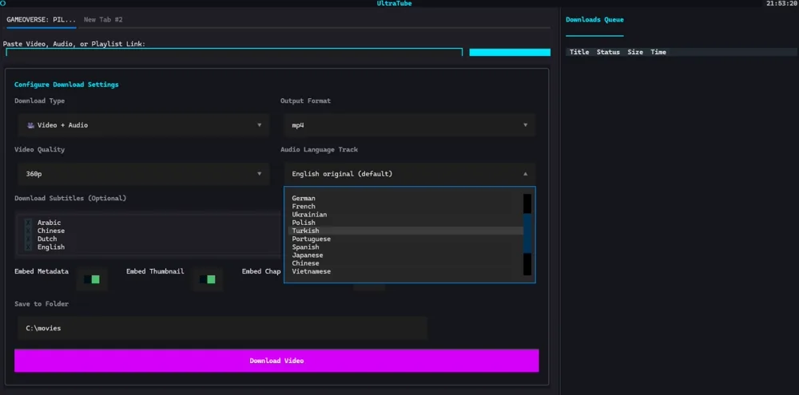This screenshot has height=395, width=799.
Task: Click the Size column header in Downloads Queue
Action: click(x=635, y=52)
